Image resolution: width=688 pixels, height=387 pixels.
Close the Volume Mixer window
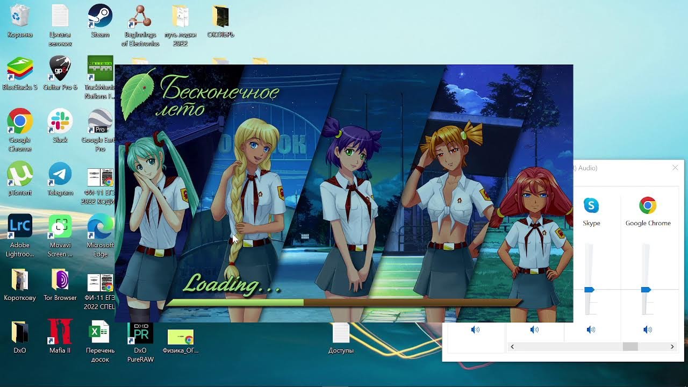(675, 168)
